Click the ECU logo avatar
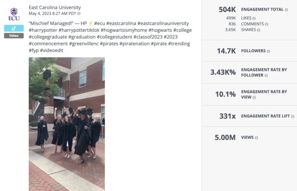Image resolution: width=297 pixels, height=191 pixels. tap(14, 14)
